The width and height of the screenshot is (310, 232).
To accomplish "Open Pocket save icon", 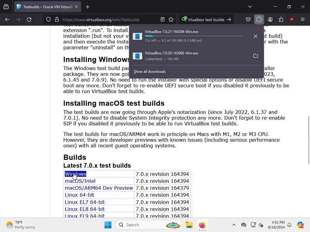I will click(248, 19).
